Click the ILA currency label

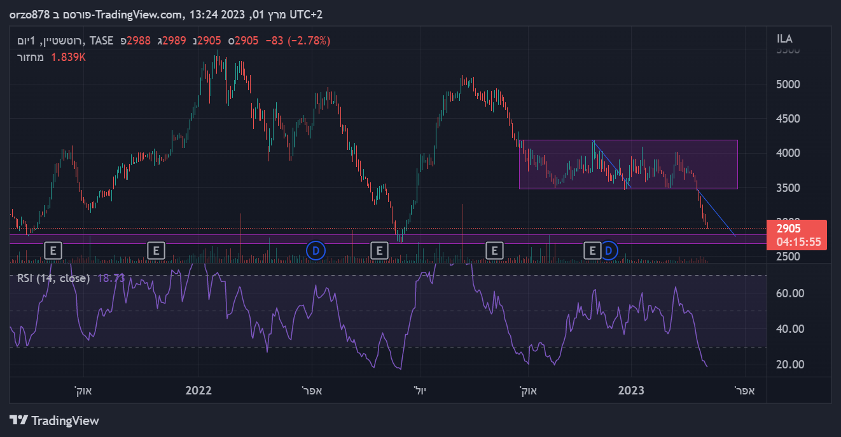[784, 39]
